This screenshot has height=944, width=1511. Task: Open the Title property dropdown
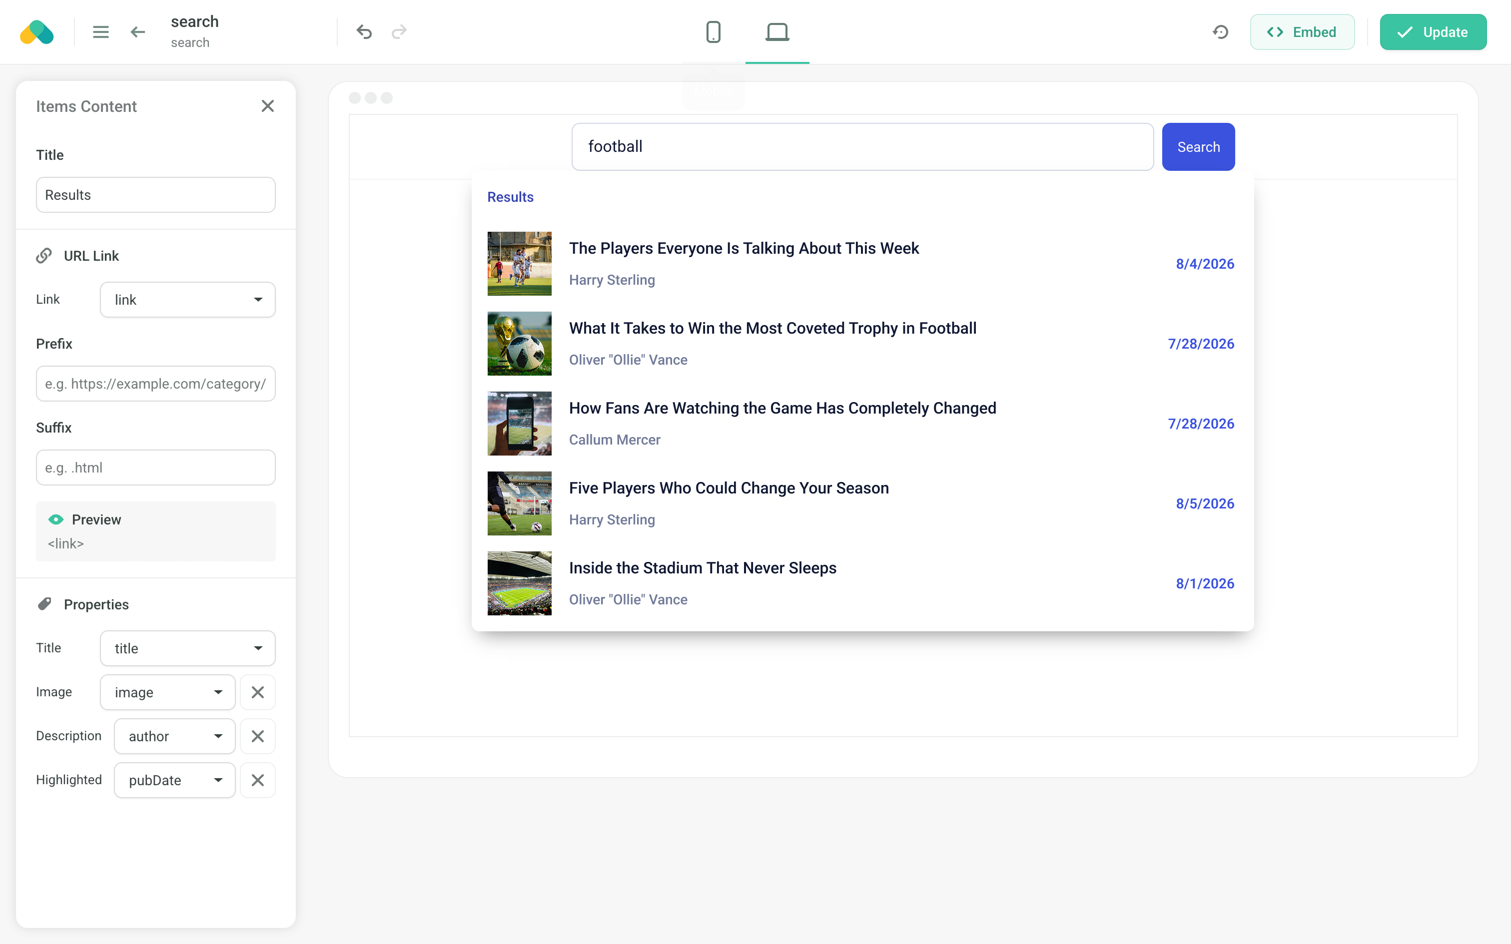click(x=187, y=648)
